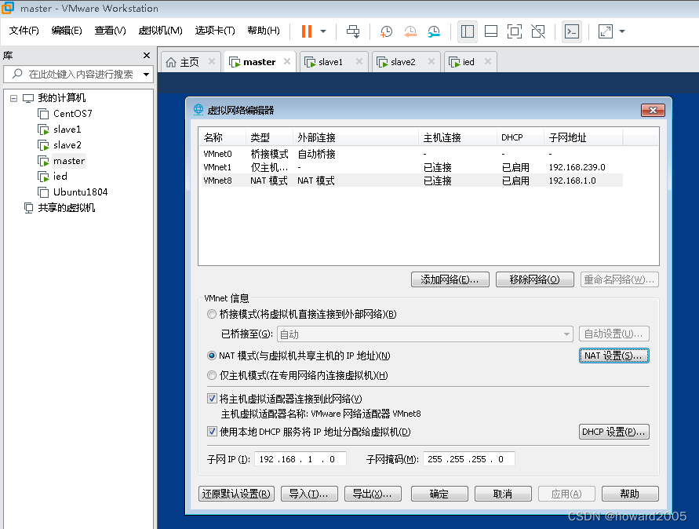Open DHCP 设置(P)... dialog
This screenshot has height=529, width=699.
click(x=613, y=432)
